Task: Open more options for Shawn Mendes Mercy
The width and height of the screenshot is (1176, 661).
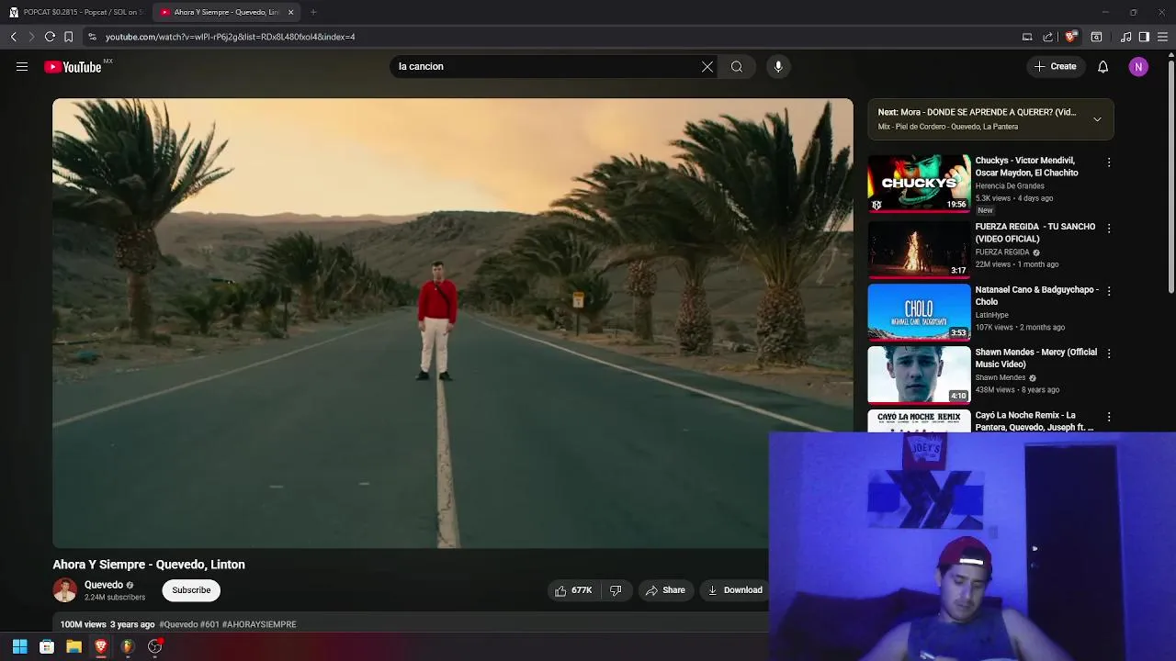Action: (1109, 353)
